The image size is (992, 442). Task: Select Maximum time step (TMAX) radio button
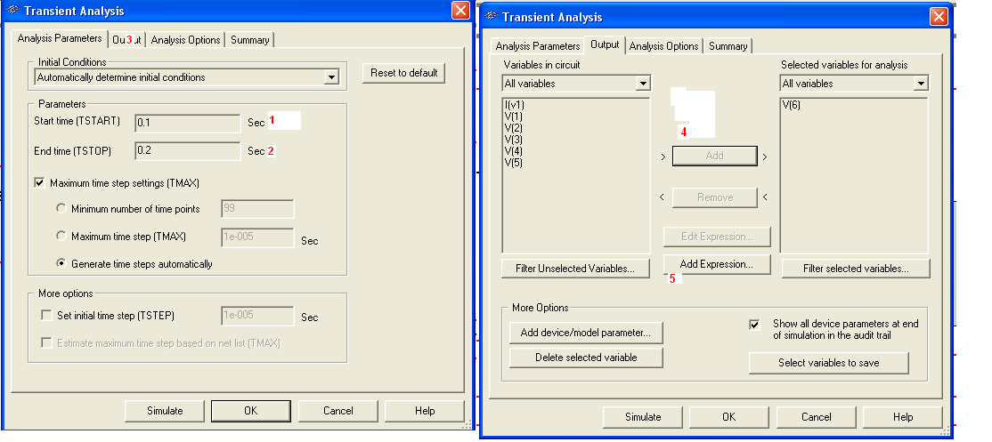point(61,236)
